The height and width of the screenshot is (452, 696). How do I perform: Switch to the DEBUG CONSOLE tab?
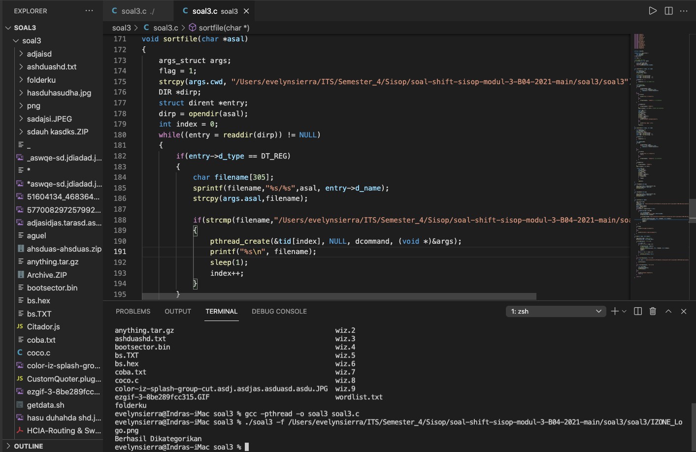279,311
